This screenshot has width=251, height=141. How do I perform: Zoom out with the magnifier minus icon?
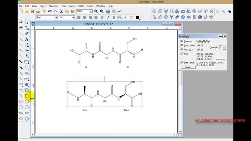(102, 11)
